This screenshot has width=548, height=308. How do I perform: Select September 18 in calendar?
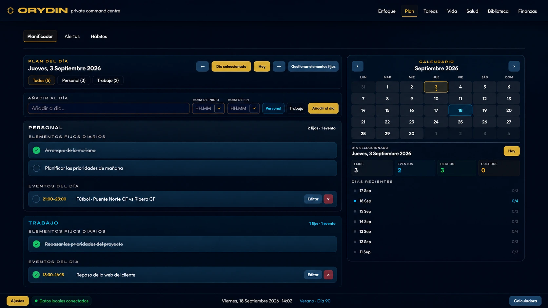click(x=460, y=110)
